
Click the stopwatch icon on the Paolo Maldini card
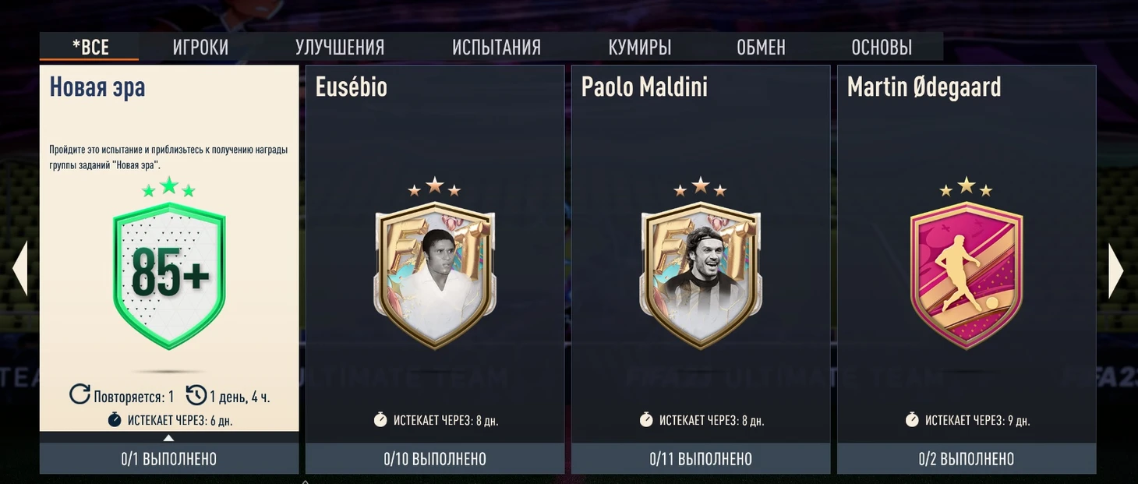pos(646,420)
